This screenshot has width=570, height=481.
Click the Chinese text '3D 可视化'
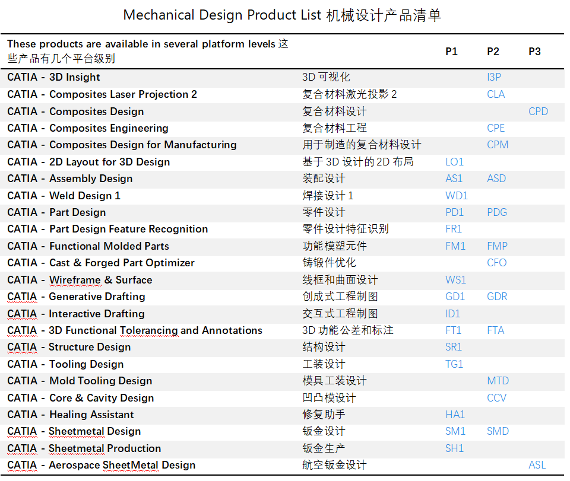(x=326, y=77)
